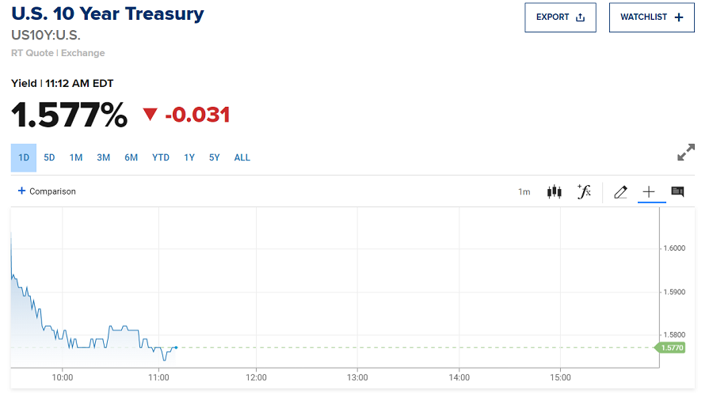Viewport: 713px width, 393px height.
Task: Show the 5Y time range
Action: [x=215, y=157]
